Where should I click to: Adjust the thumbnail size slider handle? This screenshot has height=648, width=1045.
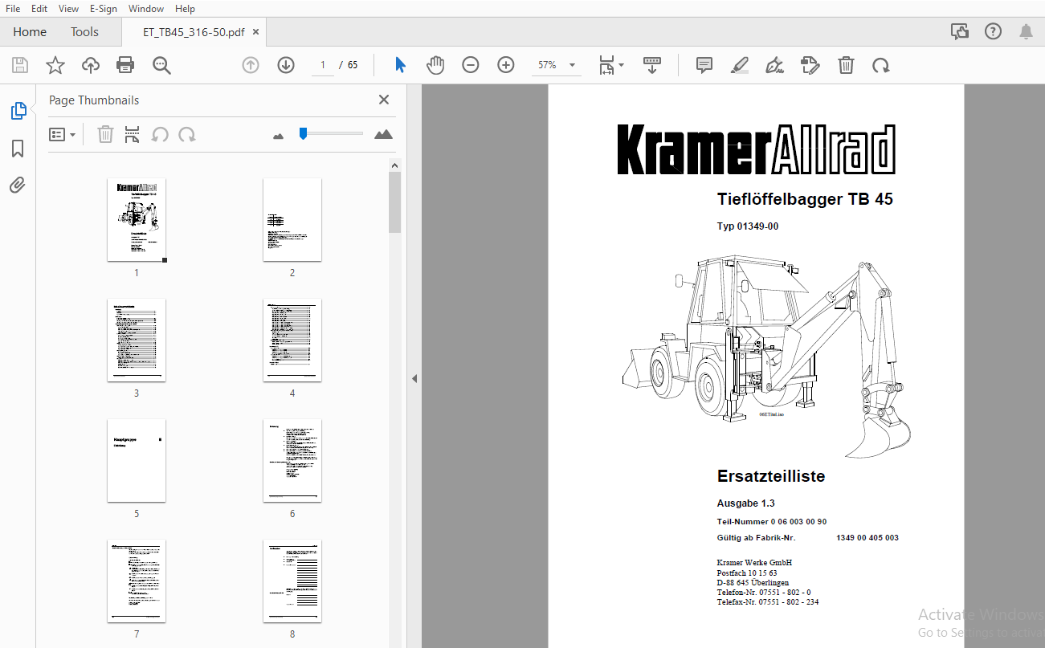click(303, 133)
